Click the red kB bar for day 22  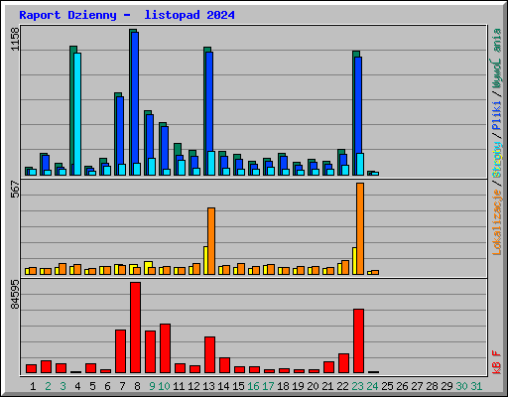pos(343,363)
